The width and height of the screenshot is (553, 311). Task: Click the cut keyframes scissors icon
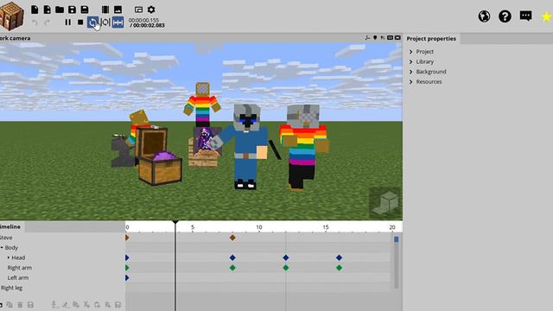coord(86,305)
